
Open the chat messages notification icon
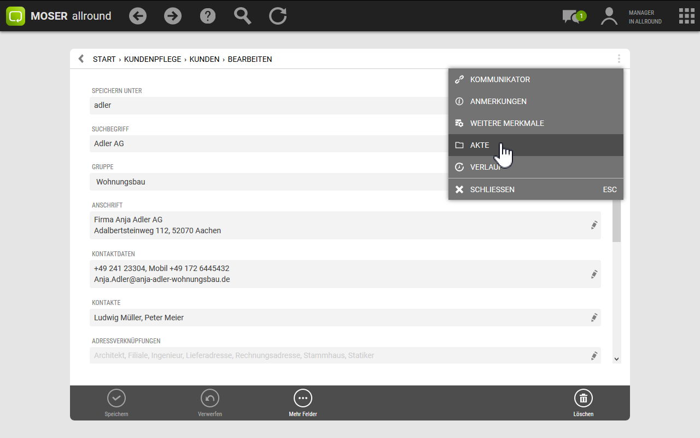[x=572, y=16]
